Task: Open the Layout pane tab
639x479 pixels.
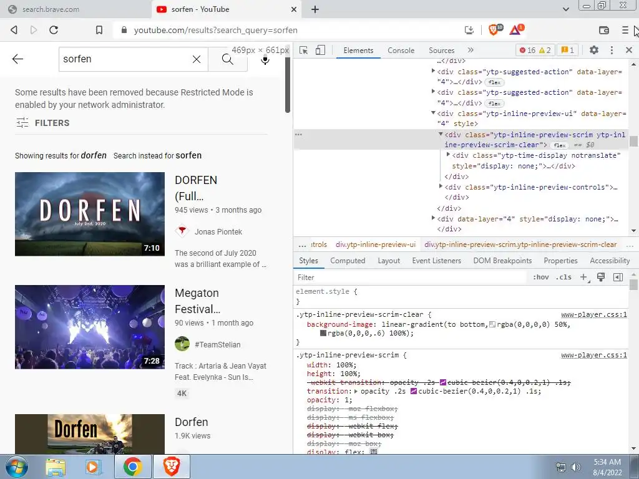Action: tap(389, 261)
